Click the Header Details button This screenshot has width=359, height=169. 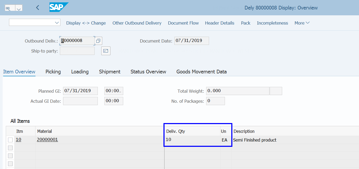point(220,23)
